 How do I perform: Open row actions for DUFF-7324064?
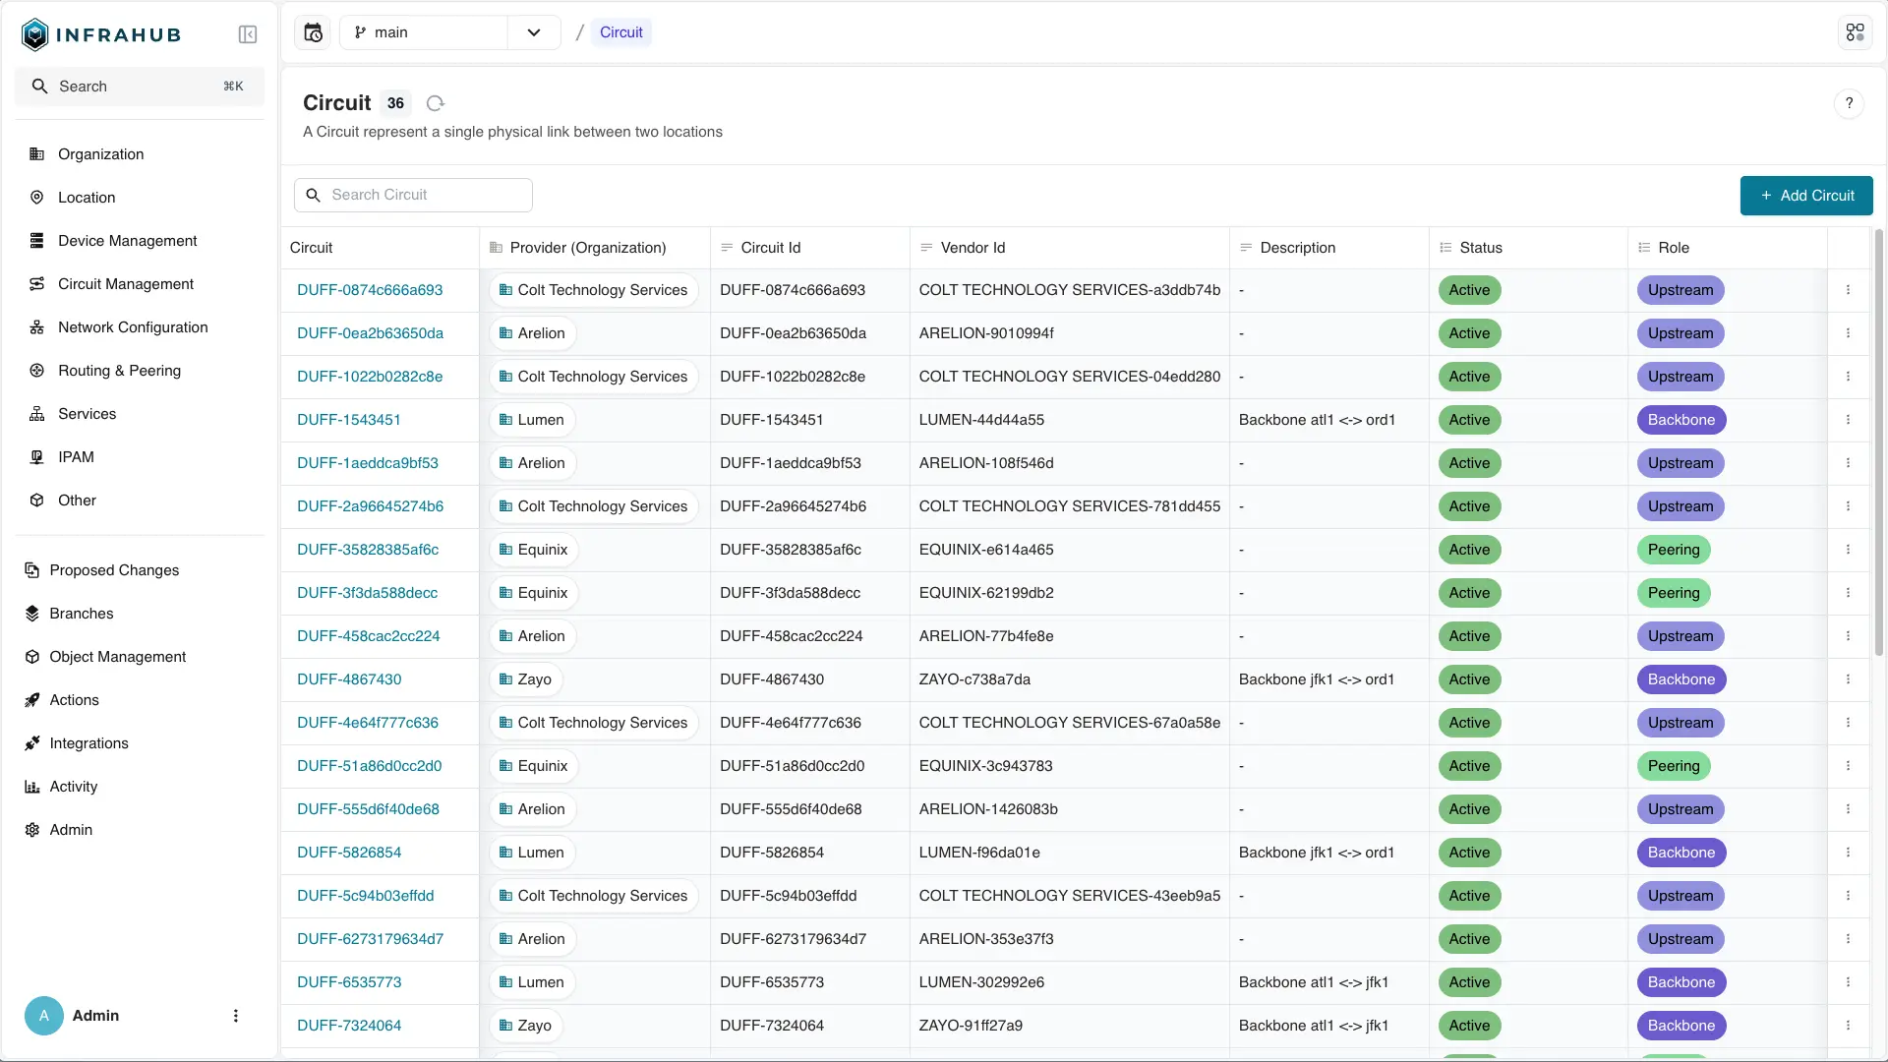click(1848, 1026)
